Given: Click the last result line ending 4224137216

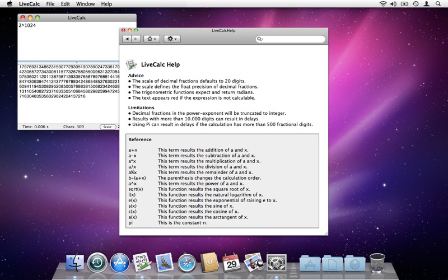Looking at the screenshot, I should (52, 96).
